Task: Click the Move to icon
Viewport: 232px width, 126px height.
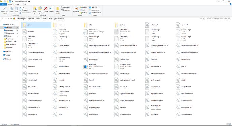Action: click(35, 9)
